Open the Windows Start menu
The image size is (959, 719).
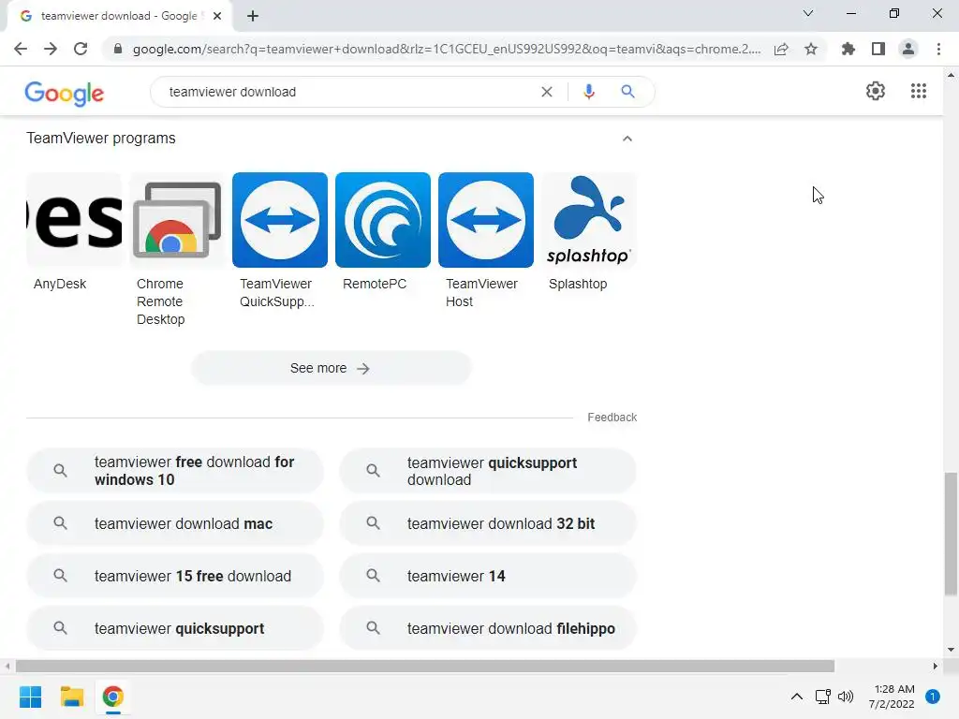30,697
